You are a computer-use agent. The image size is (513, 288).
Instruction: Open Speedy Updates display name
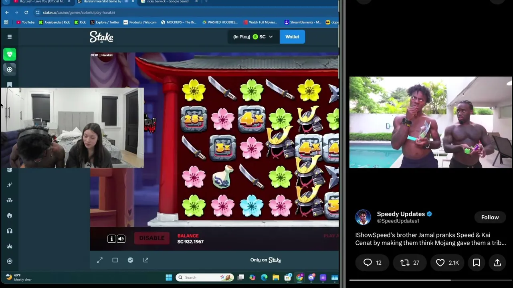click(400, 214)
